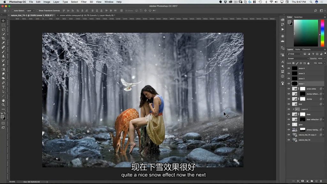Select the Type tool
The width and height of the screenshot is (327, 184).
(3, 87)
